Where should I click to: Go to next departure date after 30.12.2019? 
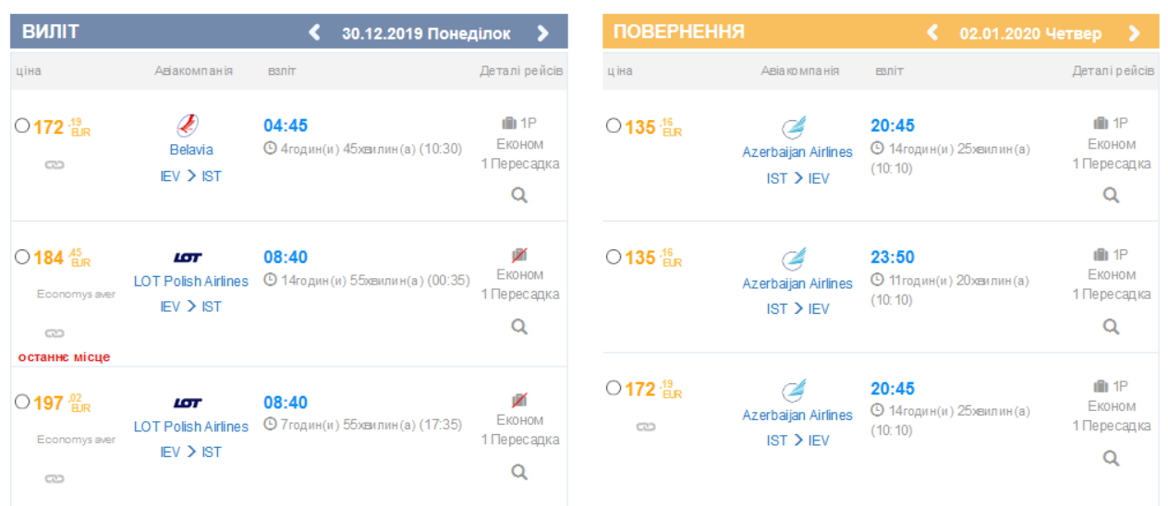pos(542,33)
